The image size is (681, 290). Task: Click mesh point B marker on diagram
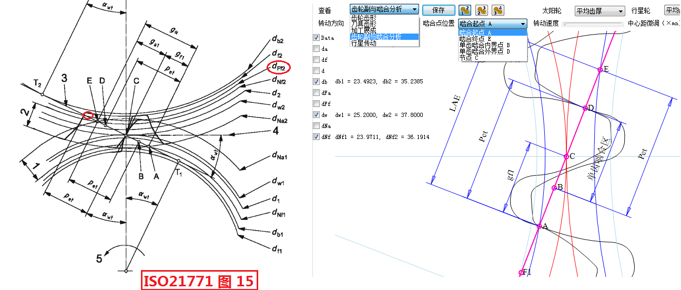coord(554,188)
